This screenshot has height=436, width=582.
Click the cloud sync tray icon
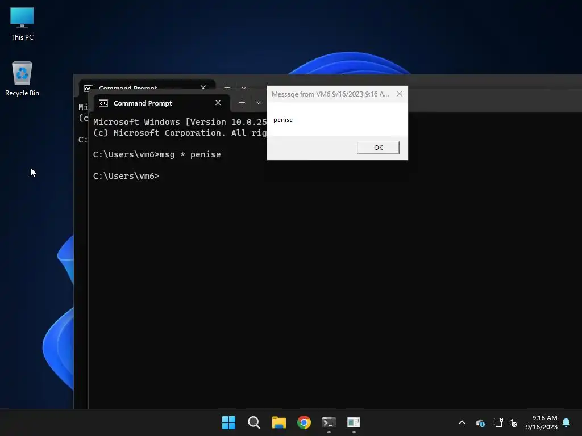tap(480, 422)
